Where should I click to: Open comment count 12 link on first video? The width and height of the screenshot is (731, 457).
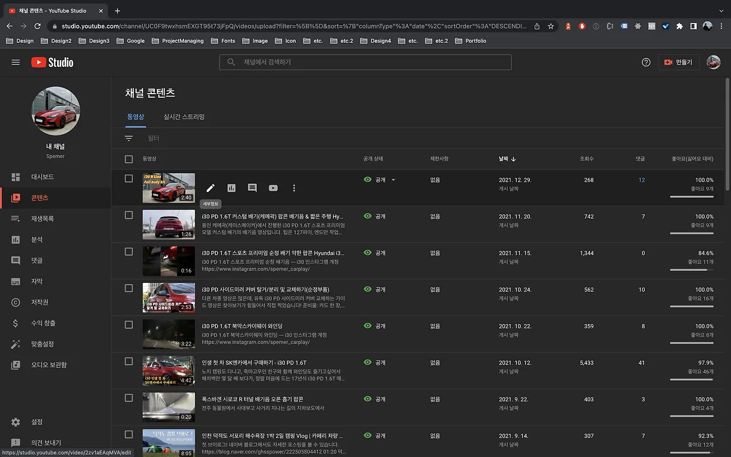pyautogui.click(x=641, y=180)
